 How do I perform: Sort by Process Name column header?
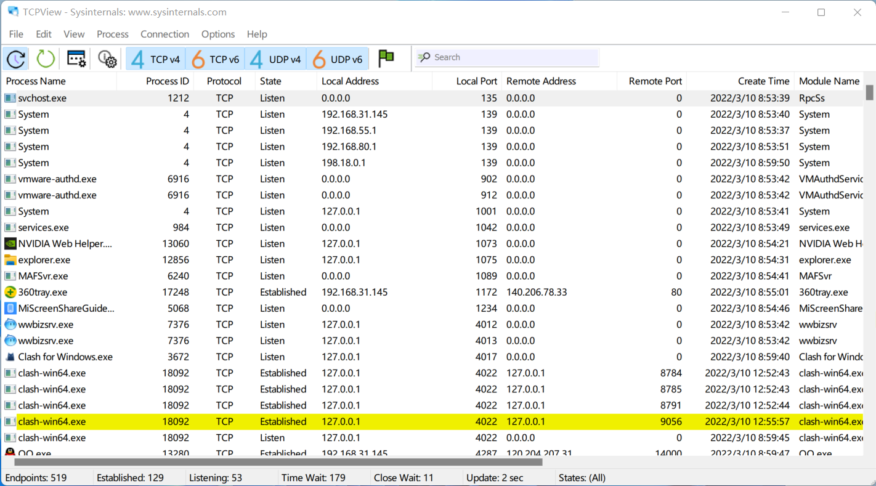[36, 81]
